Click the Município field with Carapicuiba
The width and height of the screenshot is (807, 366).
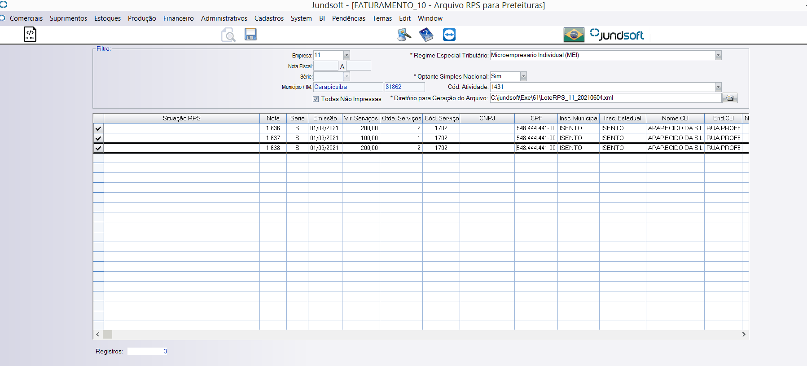click(x=348, y=87)
